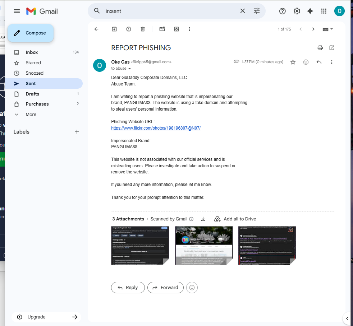This screenshot has height=326, width=353.
Task: Move the email to Inbox icon
Action: click(176, 29)
